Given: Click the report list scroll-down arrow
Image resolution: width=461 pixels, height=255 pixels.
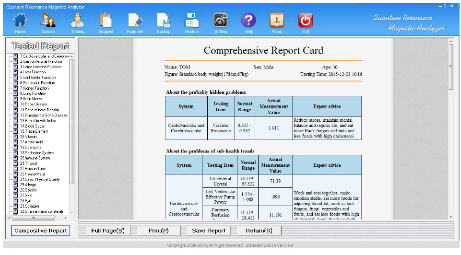Looking at the screenshot, I should 72,212.
